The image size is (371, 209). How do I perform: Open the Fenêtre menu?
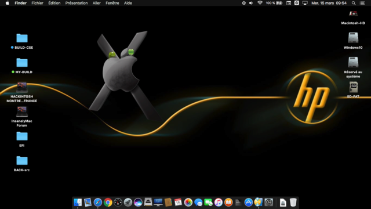(112, 3)
